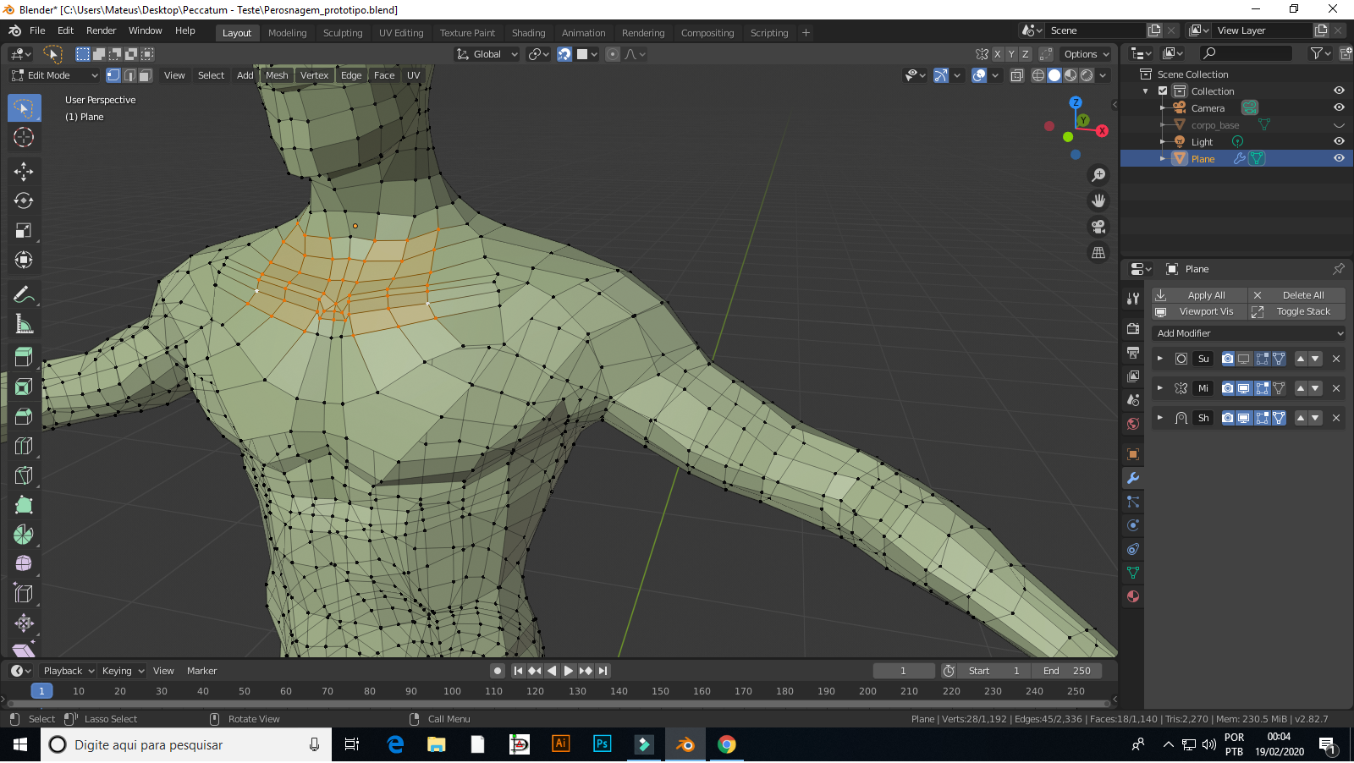
Task: Play the animation in the timeline
Action: [569, 671]
